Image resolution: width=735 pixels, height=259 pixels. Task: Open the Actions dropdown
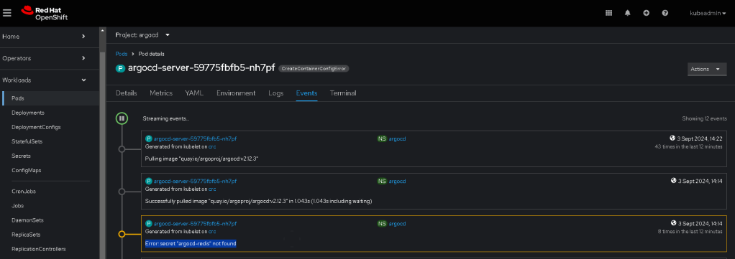click(707, 69)
